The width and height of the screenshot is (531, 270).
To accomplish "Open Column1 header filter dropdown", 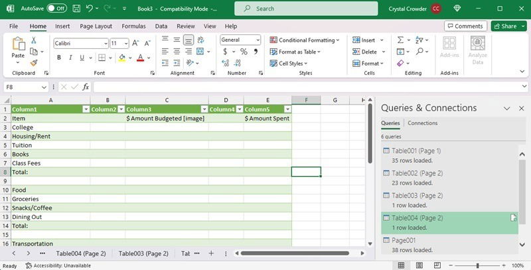I will tap(86, 109).
